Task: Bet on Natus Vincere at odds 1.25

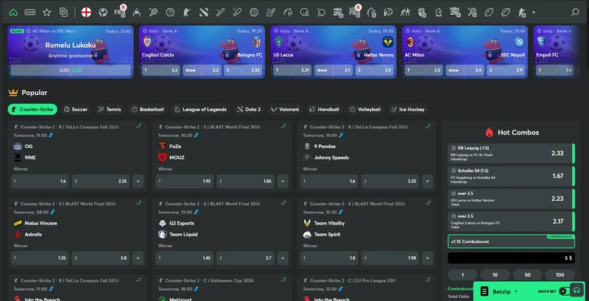Action: (x=40, y=258)
